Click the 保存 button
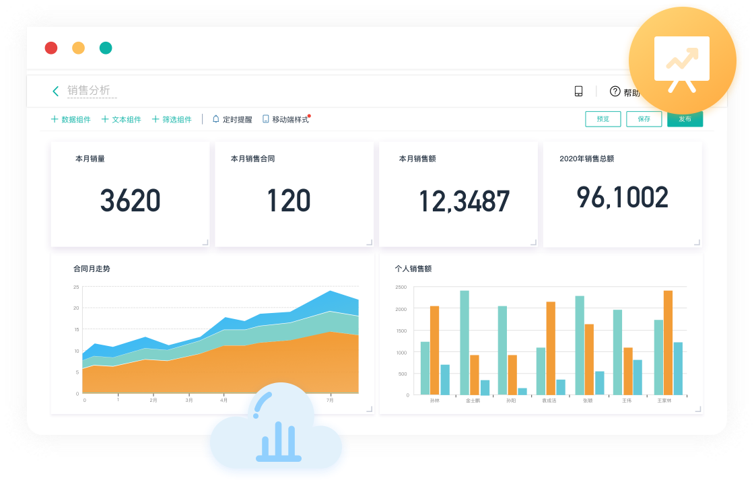Viewport: 754px width, 482px height. pyautogui.click(x=644, y=119)
